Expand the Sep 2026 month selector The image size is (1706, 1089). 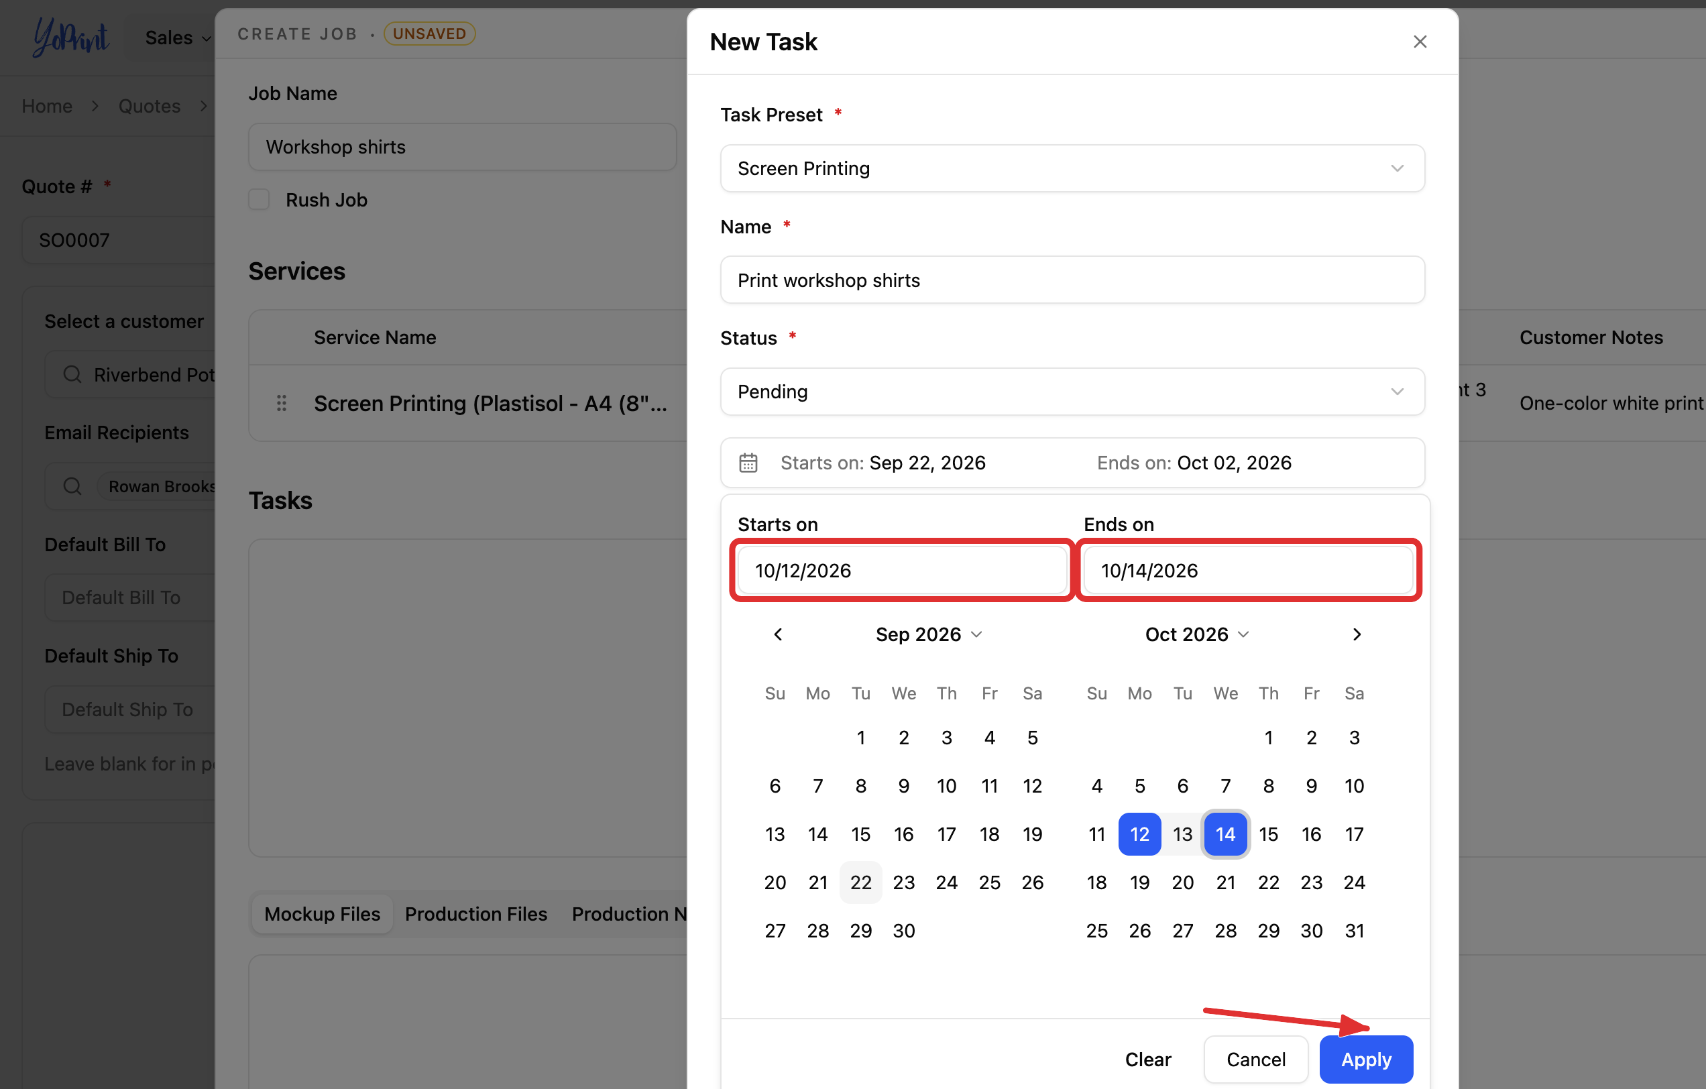(929, 634)
